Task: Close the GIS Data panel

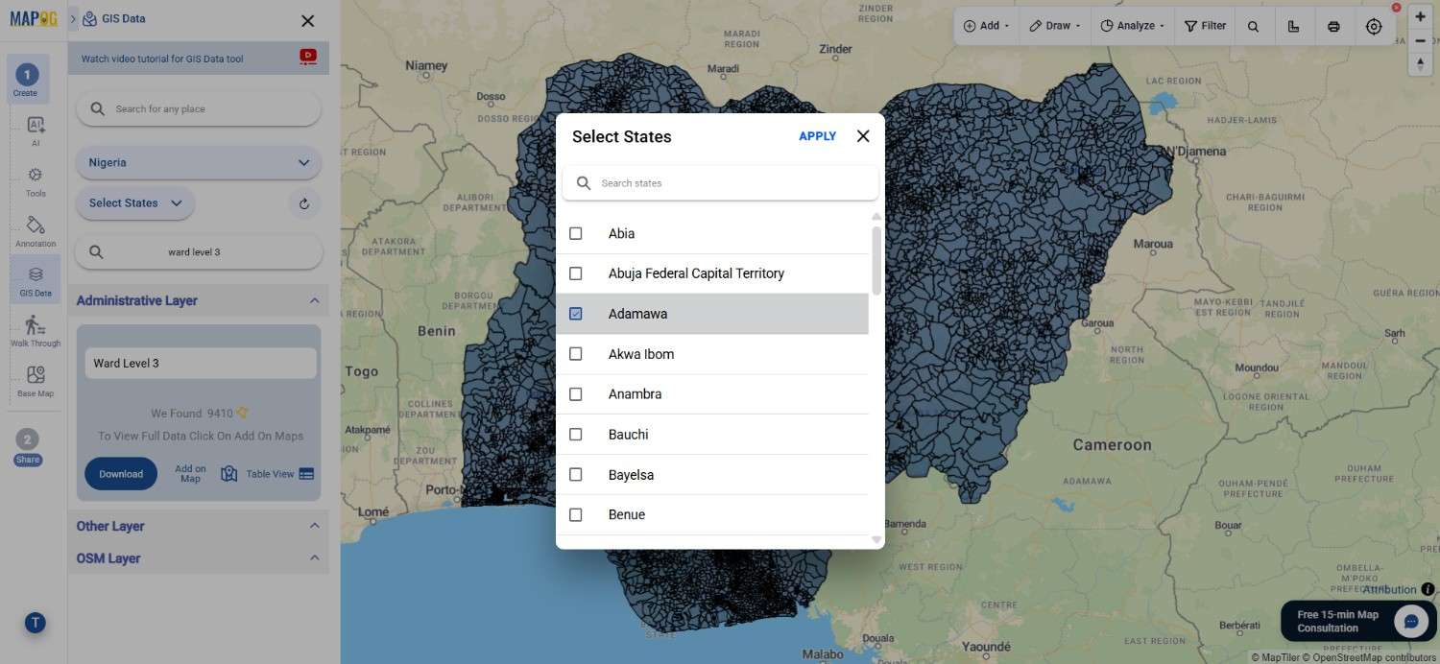Action: (307, 20)
